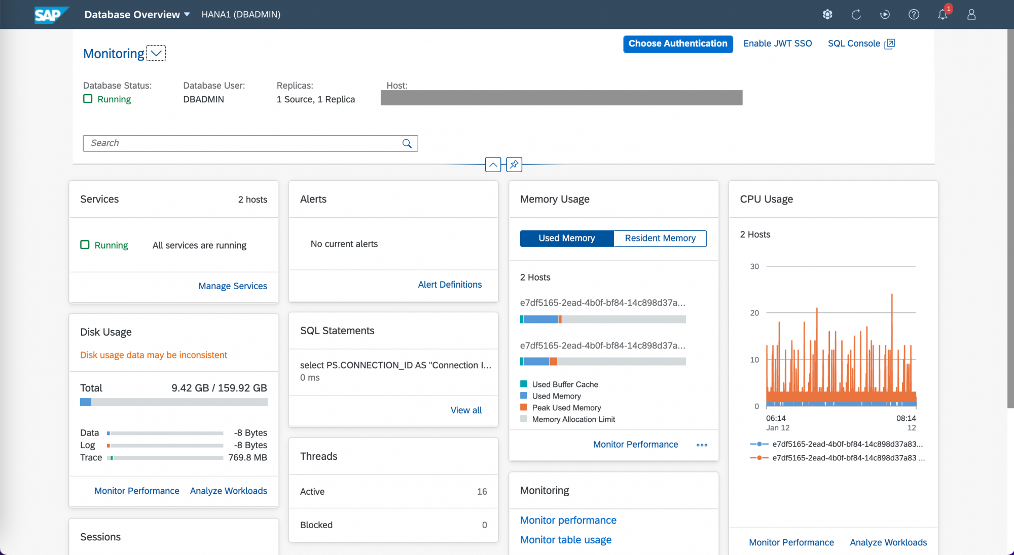Click the Memory Allocation Limit legend swatch
The image size is (1014, 555).
tap(524, 419)
